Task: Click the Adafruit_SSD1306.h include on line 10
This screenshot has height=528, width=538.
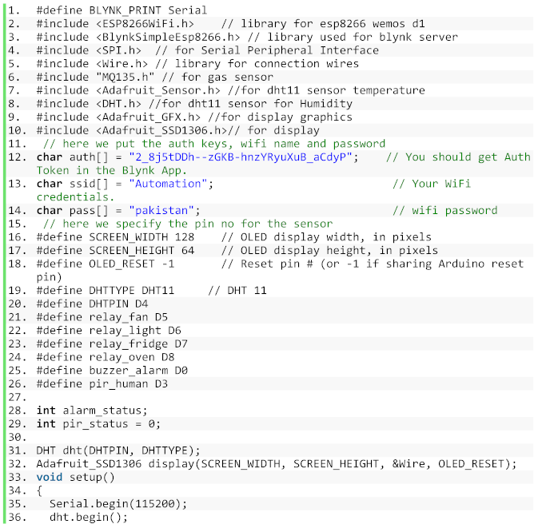Action: coord(137,130)
